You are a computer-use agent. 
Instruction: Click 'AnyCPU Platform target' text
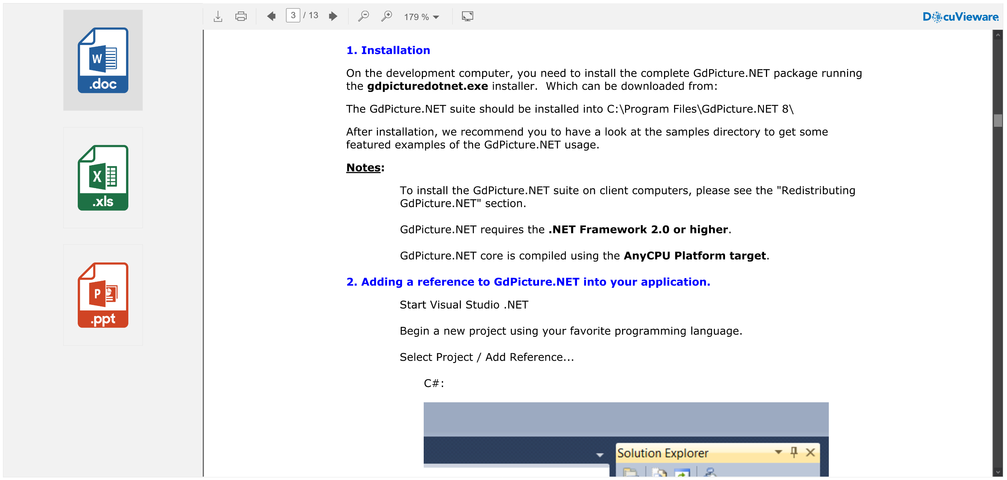(x=694, y=256)
